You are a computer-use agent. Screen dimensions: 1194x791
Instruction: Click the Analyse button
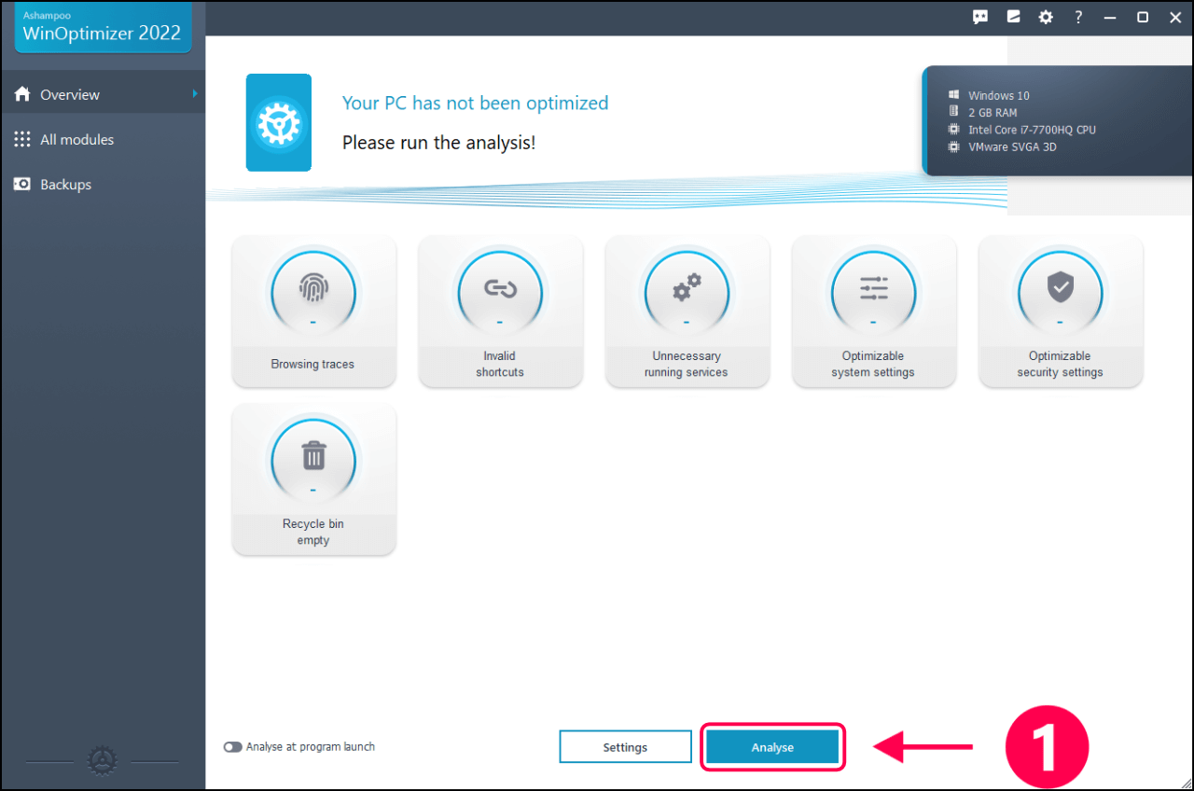click(772, 747)
